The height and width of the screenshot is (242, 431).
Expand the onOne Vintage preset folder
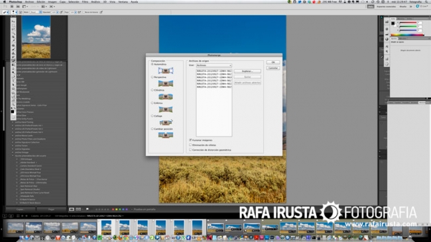13,152
